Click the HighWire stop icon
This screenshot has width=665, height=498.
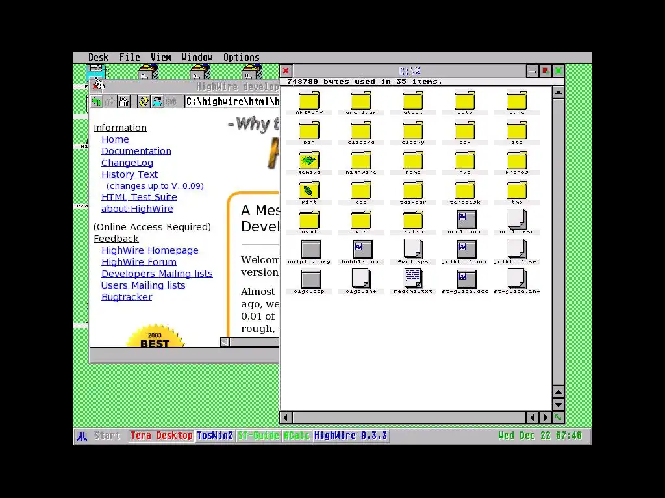(x=171, y=102)
